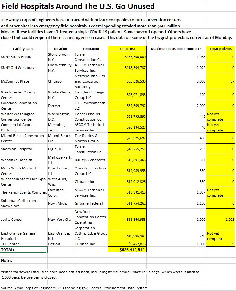Select the "Facility name" column header cell
This screenshot has width=236, height=291.
point(24,49)
